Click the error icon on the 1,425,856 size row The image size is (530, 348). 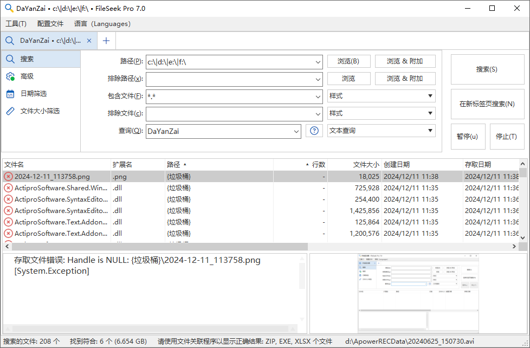point(8,211)
